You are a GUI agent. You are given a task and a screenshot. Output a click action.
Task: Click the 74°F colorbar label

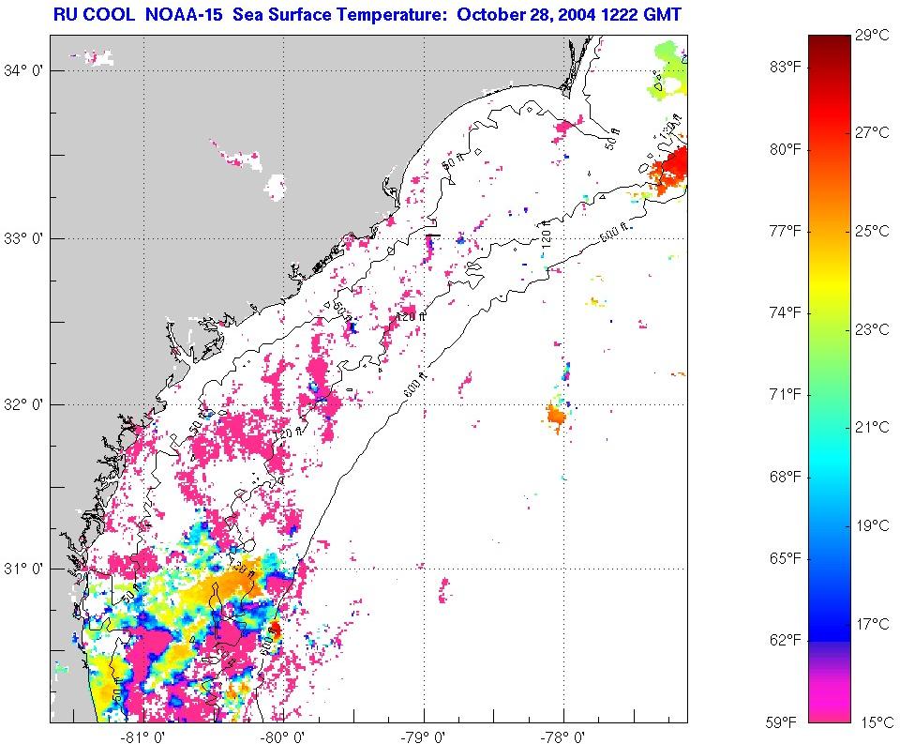786,313
